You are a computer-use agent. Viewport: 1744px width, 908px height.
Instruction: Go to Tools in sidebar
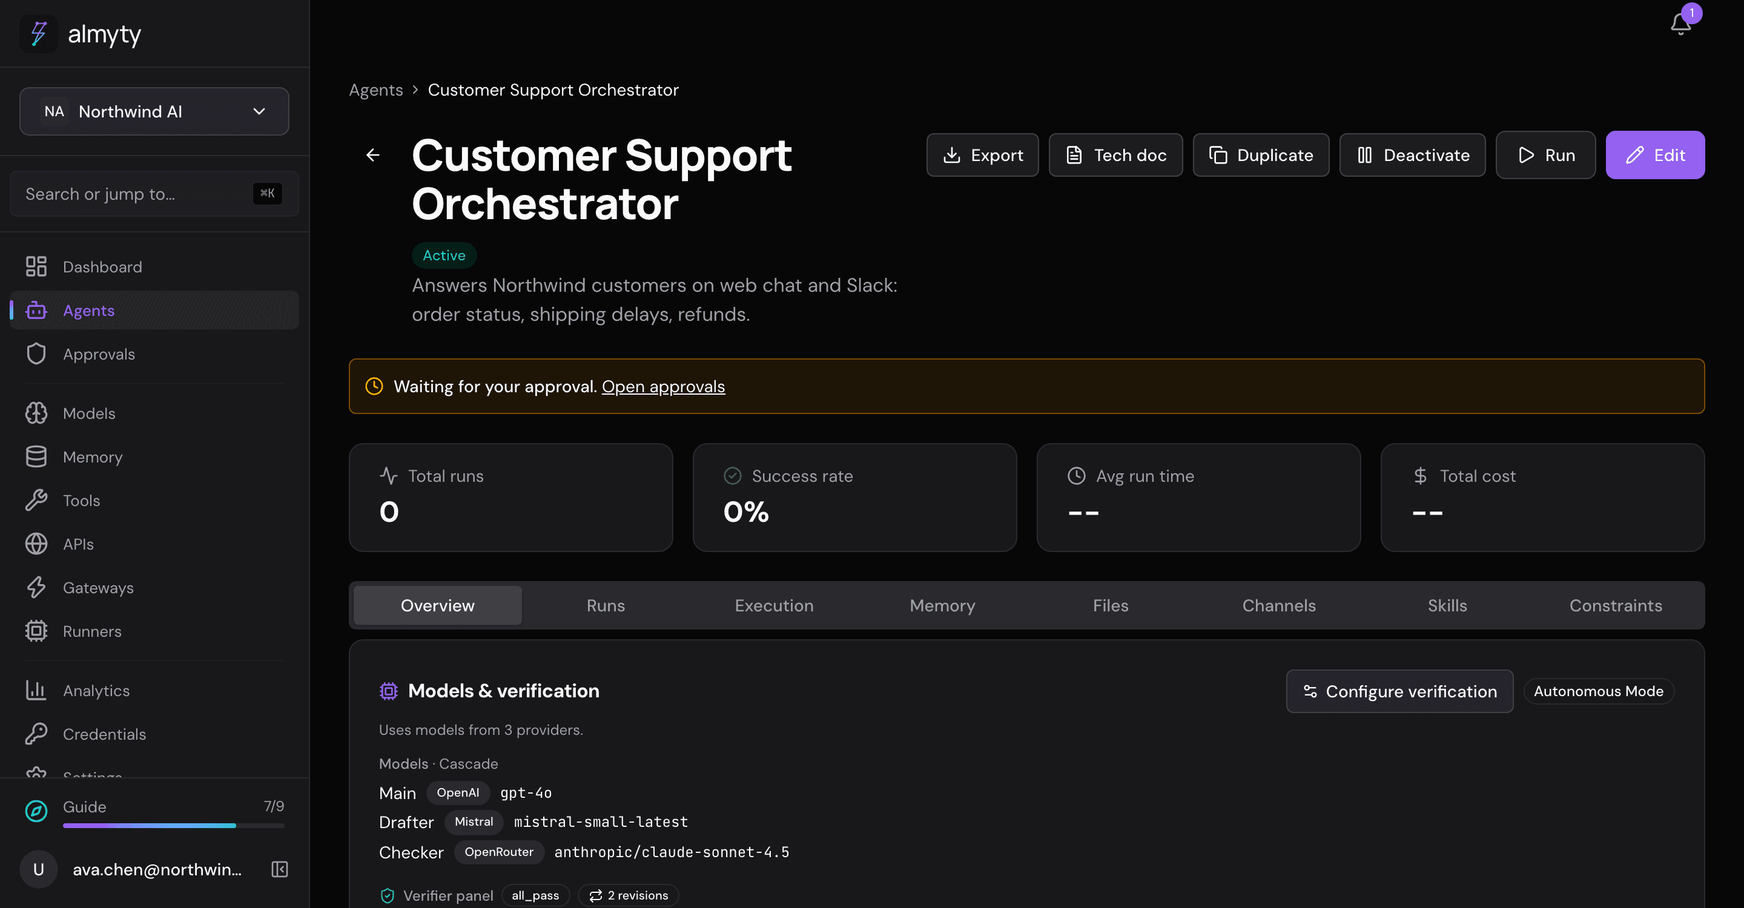(x=154, y=501)
